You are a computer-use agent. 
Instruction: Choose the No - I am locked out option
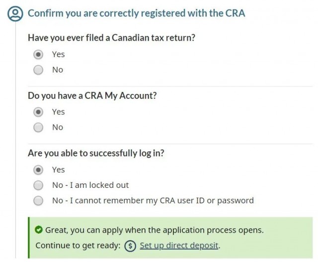coord(38,185)
